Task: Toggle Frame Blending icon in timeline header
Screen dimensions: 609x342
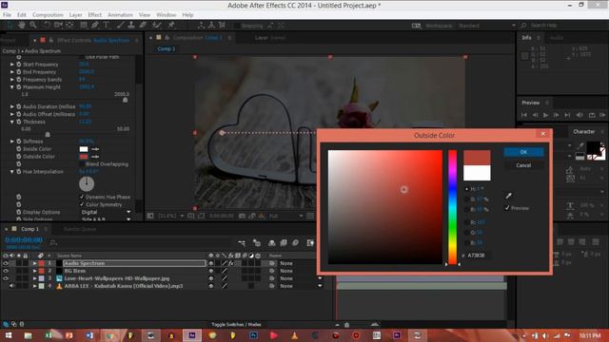Action: coord(284,243)
